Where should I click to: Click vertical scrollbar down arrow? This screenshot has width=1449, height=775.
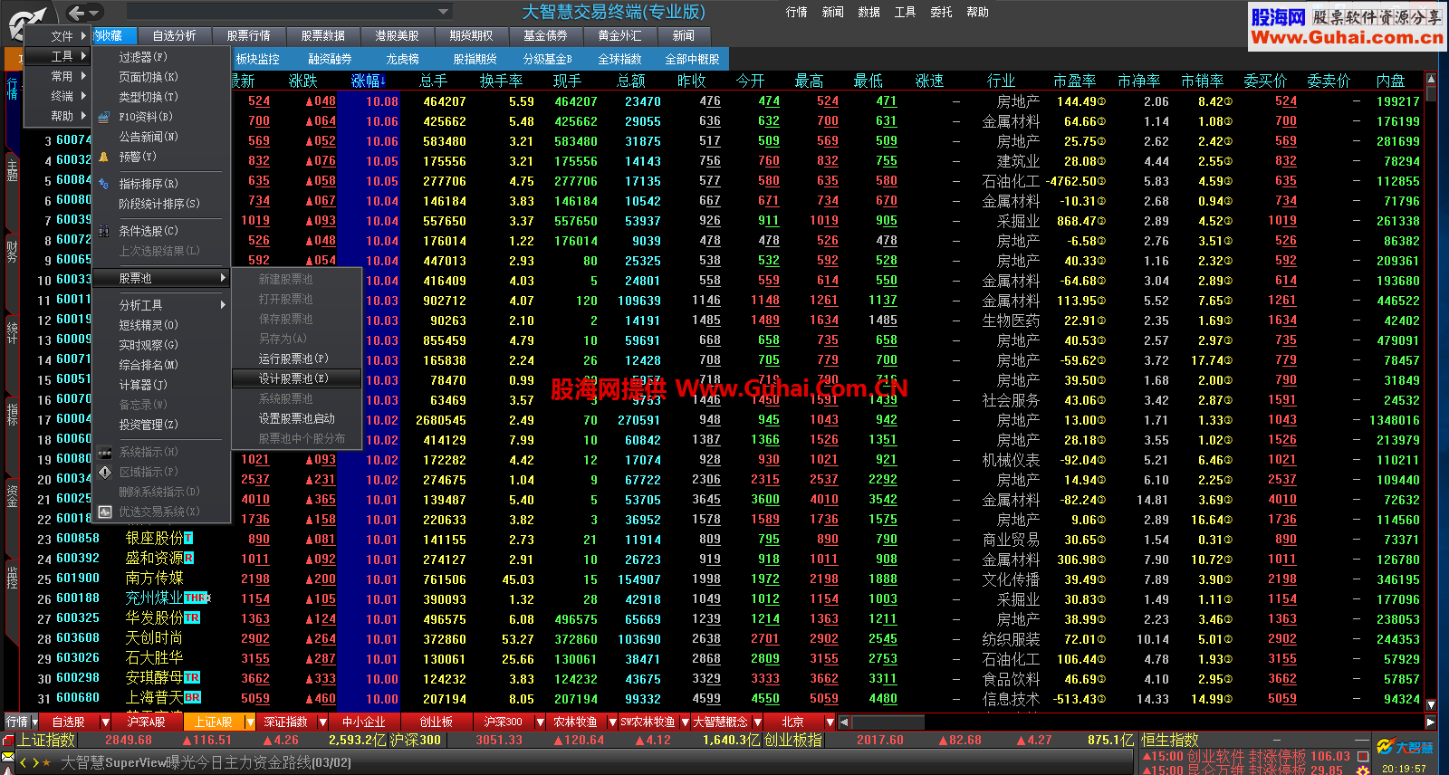(1431, 704)
